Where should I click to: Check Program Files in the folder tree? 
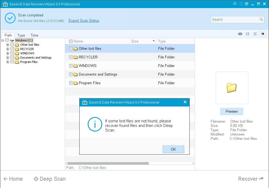12,61
